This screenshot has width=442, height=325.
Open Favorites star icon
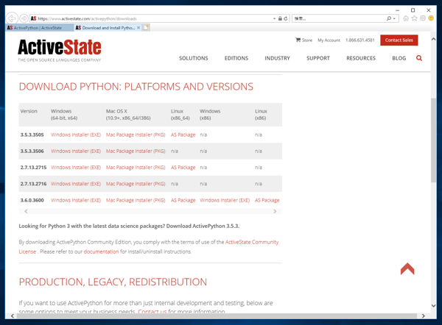tap(414, 18)
